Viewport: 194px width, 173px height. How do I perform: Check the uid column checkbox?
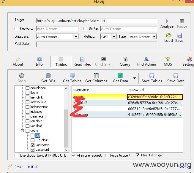tap(33, 135)
